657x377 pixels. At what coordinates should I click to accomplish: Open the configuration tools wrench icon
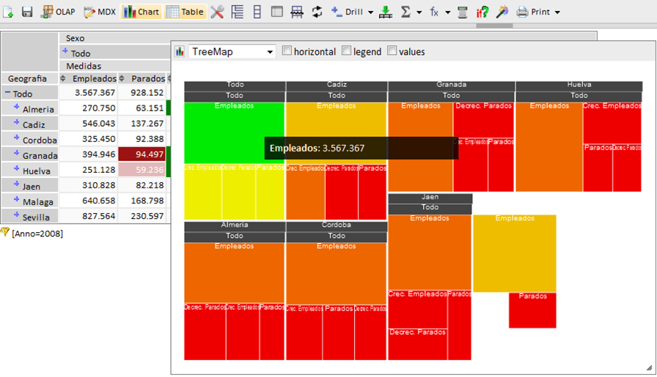(x=217, y=12)
